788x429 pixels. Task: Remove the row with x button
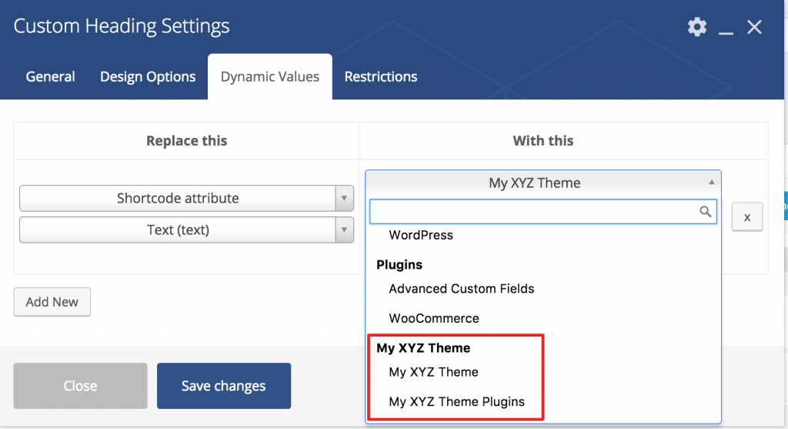[x=746, y=216]
